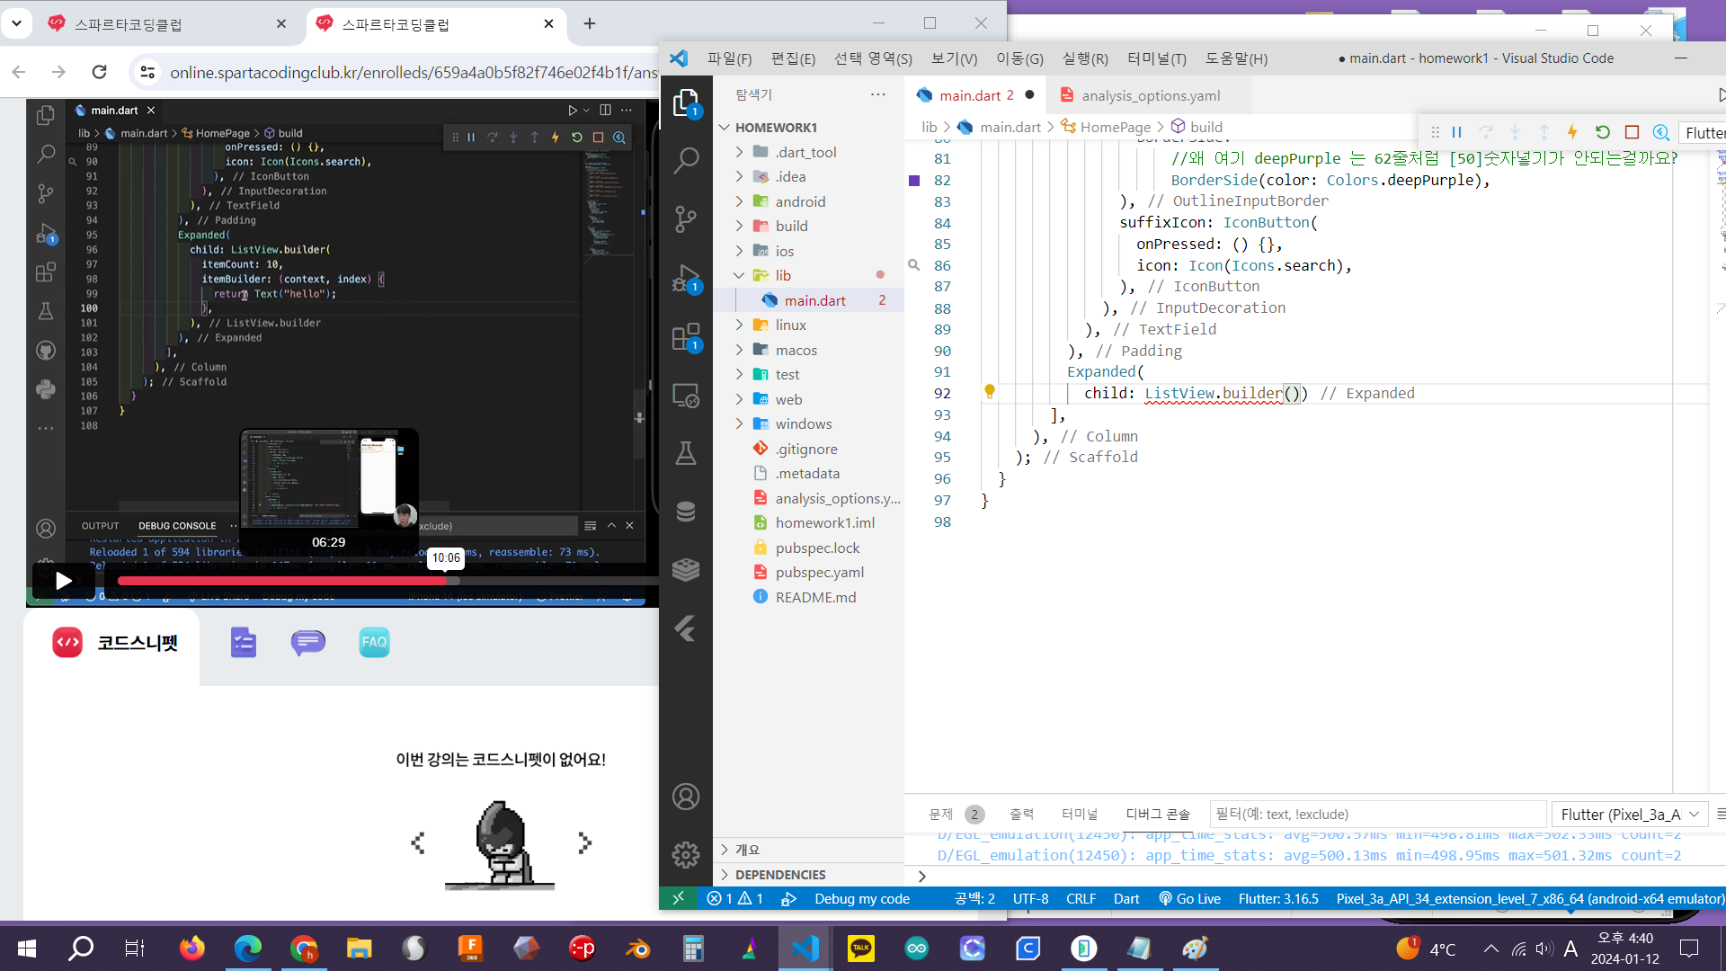The height and width of the screenshot is (971, 1726).
Task: Click the lecture video progress bar
Action: click(x=387, y=581)
